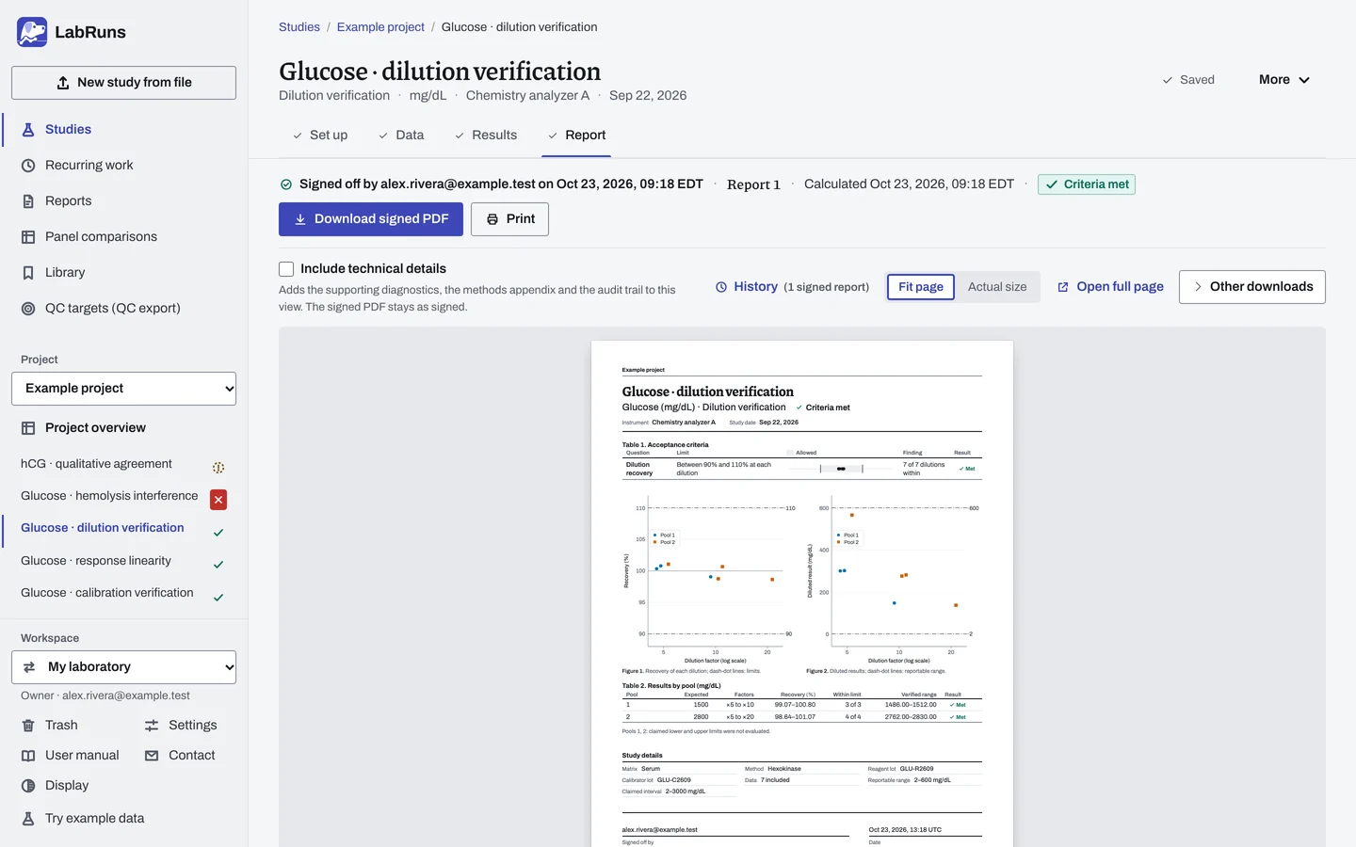Enable Include technical details checkbox

pyautogui.click(x=286, y=269)
